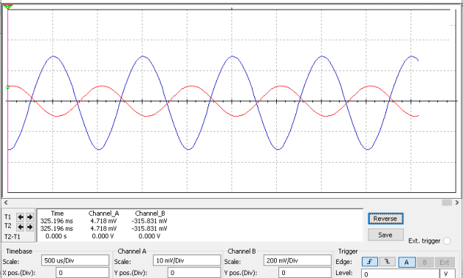
Task: Click the Channel A Y pos. field
Action: click(194, 273)
